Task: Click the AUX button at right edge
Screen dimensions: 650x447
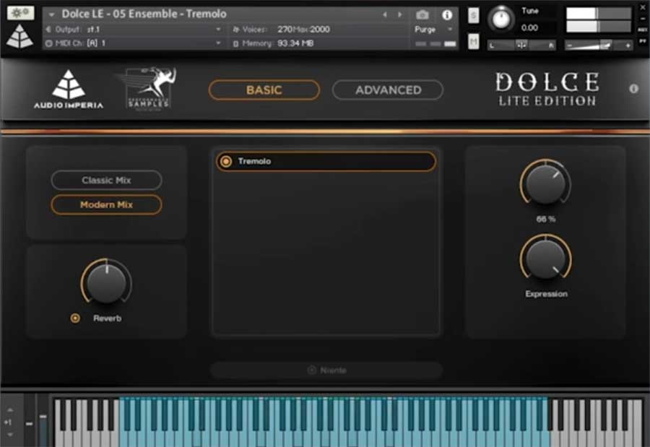Action: (643, 30)
